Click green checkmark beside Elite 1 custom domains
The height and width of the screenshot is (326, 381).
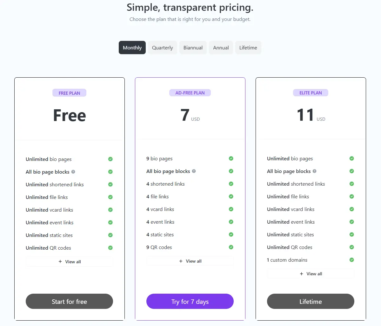coord(352,260)
